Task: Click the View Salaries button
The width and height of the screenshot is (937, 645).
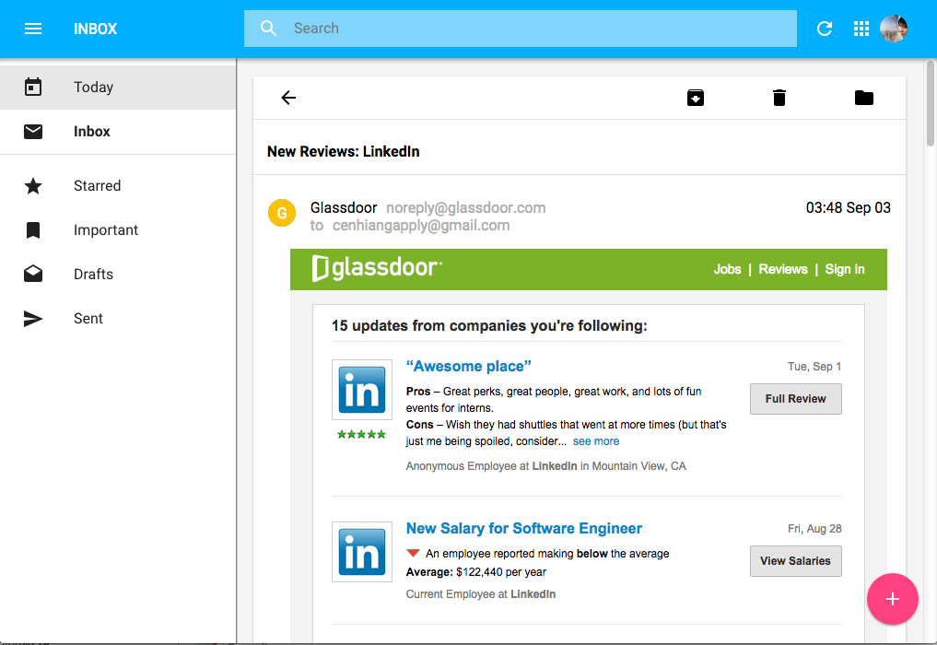Action: [795, 561]
